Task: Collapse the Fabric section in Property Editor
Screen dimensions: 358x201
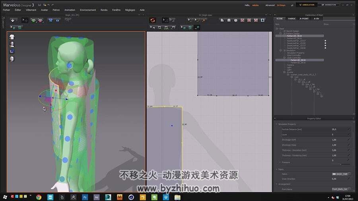Action: pyautogui.click(x=276, y=169)
